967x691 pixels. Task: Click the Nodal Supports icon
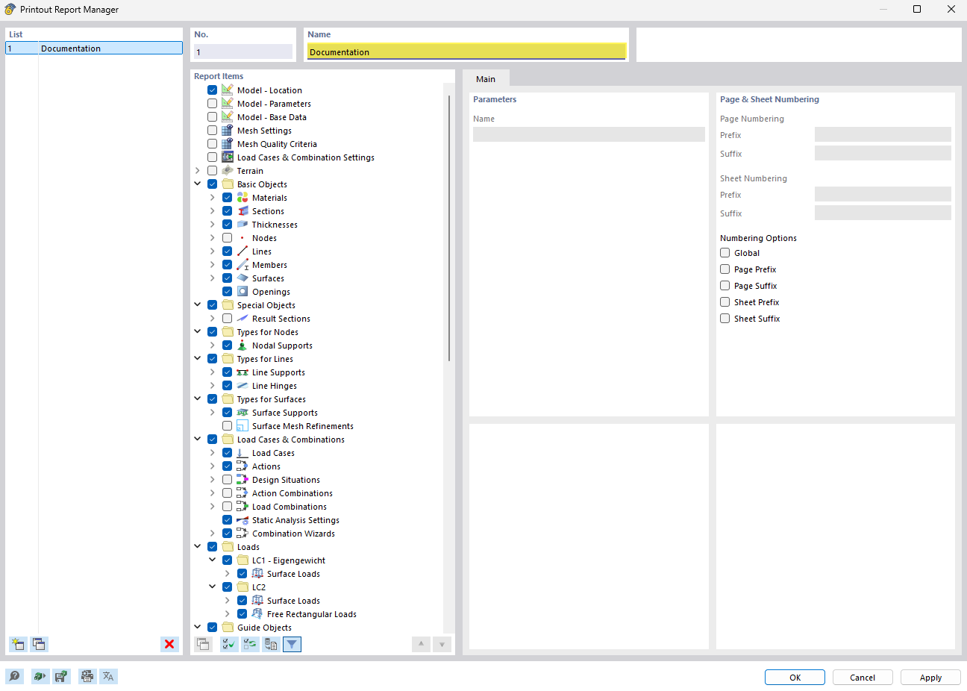(242, 345)
